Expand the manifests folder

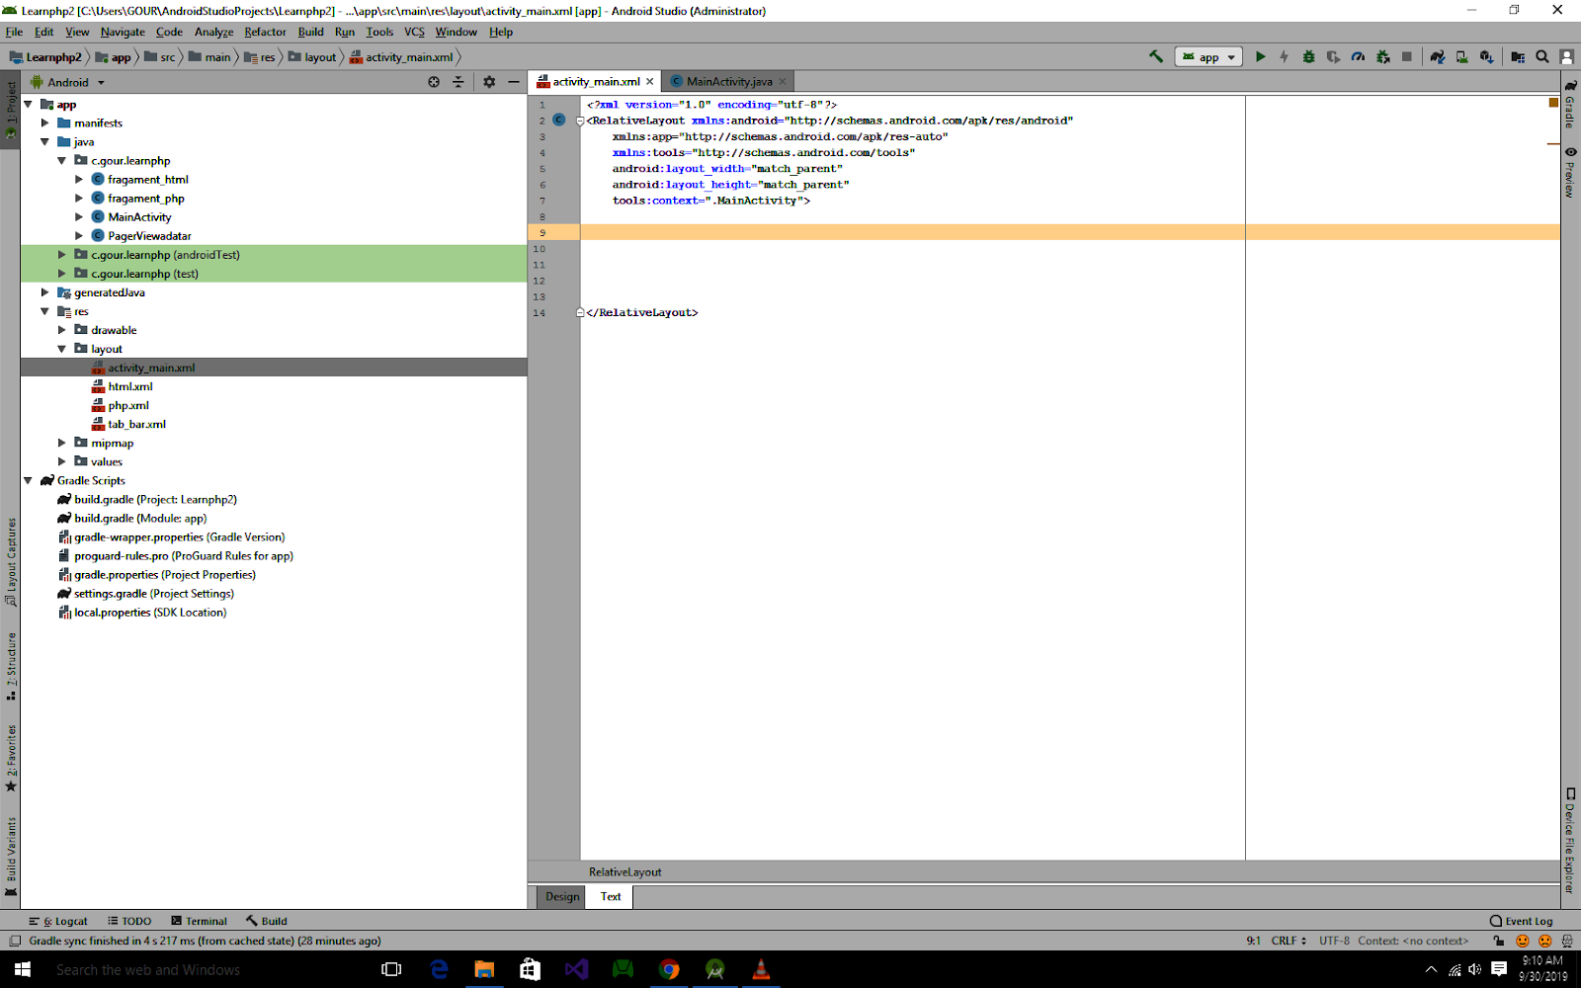[44, 123]
